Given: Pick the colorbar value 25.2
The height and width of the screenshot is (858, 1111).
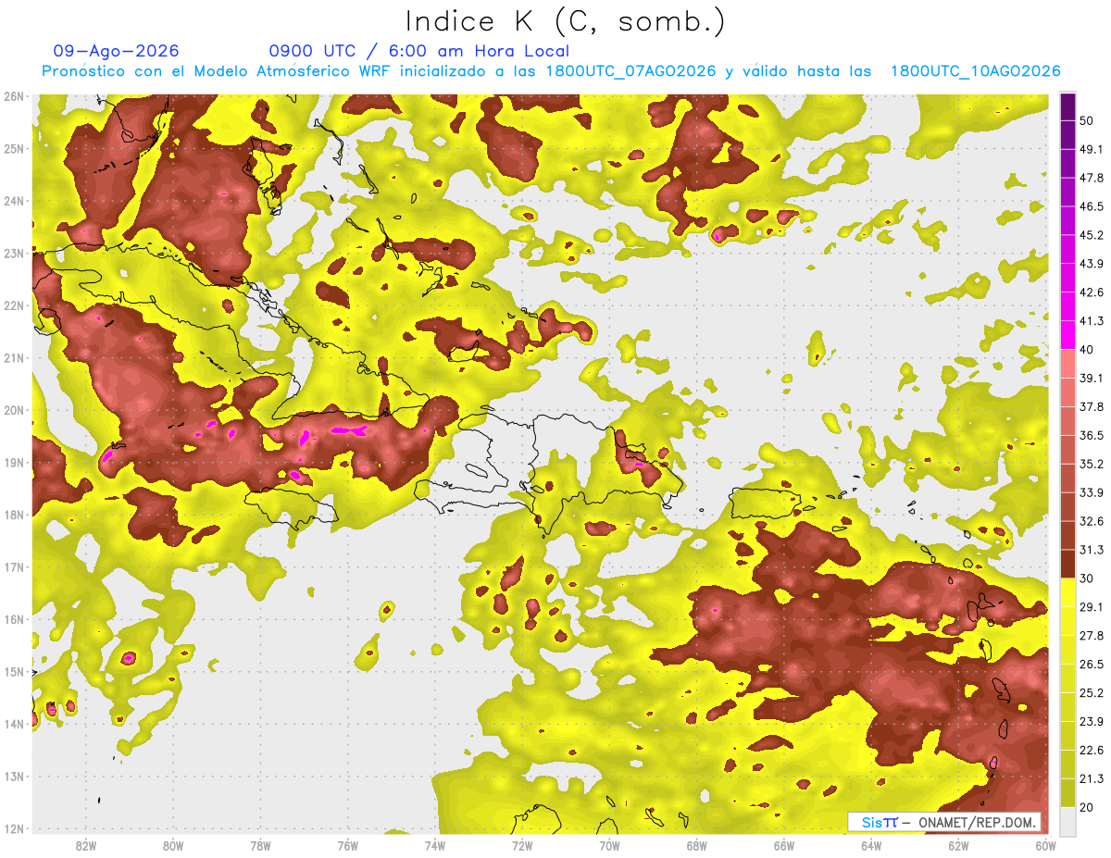Looking at the screenshot, I should coord(1092,694).
